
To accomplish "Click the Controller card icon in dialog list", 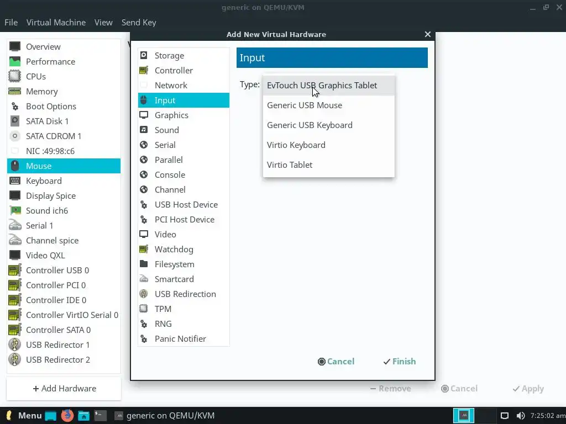I will coord(144,70).
